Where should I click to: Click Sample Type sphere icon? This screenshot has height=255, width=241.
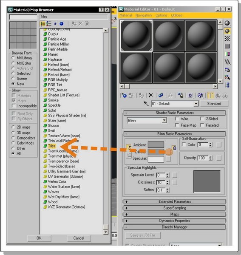pos(227,23)
